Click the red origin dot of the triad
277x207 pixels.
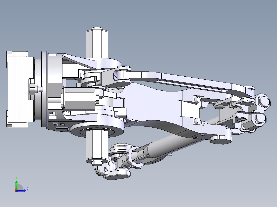(x=16, y=191)
